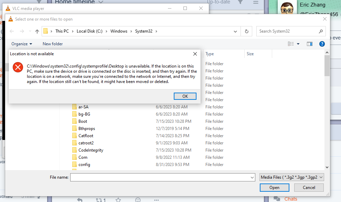
Task: Favorite the post with the star icon
Action: point(118,200)
